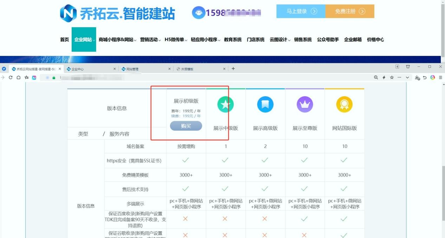
Task: Open the browser hamburger menu
Action: pos(440,77)
